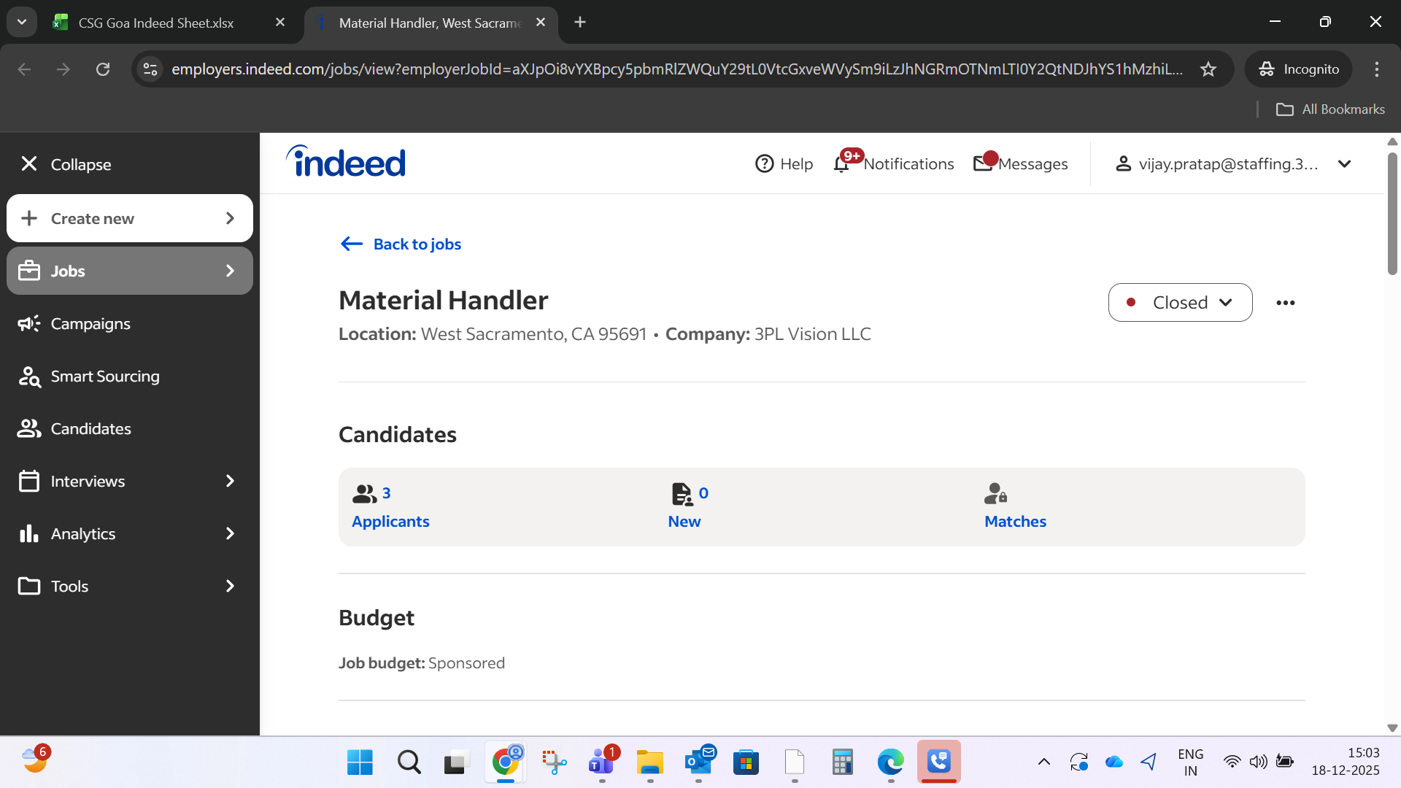
Task: Open Microsoft Teams from taskbar
Action: tap(601, 763)
